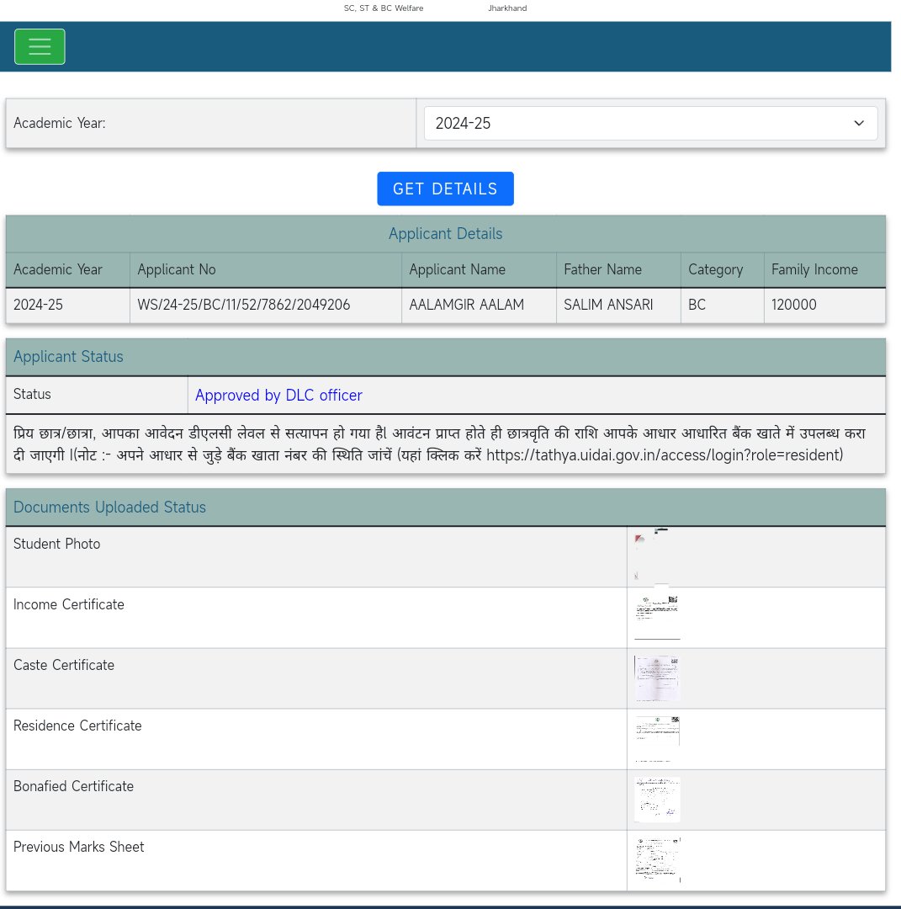The width and height of the screenshot is (901, 909).
Task: Click the Applicant Details heading
Action: (x=446, y=234)
